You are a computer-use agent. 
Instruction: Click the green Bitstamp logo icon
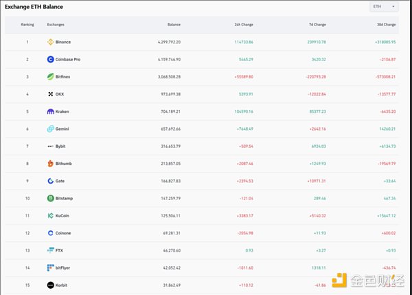50,198
